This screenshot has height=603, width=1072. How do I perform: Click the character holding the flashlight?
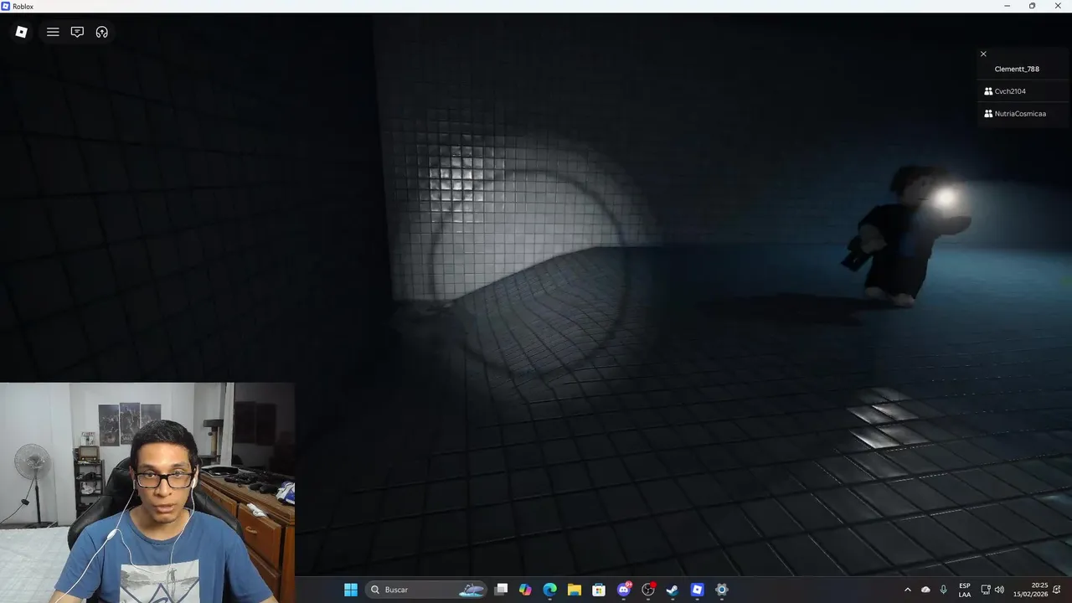click(904, 236)
